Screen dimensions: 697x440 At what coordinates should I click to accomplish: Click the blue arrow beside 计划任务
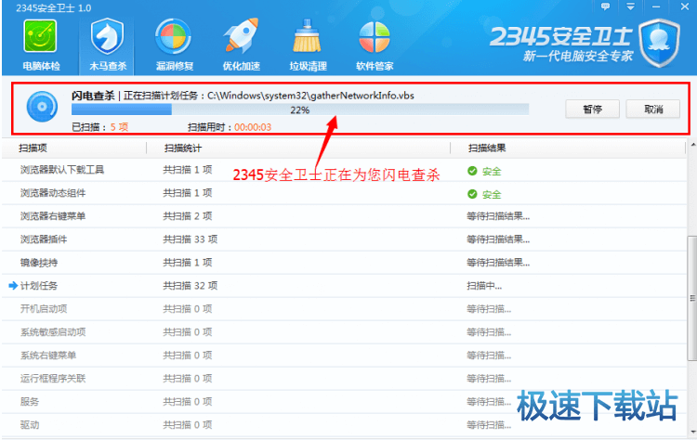tap(13, 286)
